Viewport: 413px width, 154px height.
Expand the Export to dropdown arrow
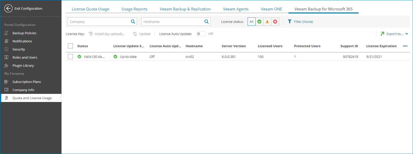click(407, 34)
